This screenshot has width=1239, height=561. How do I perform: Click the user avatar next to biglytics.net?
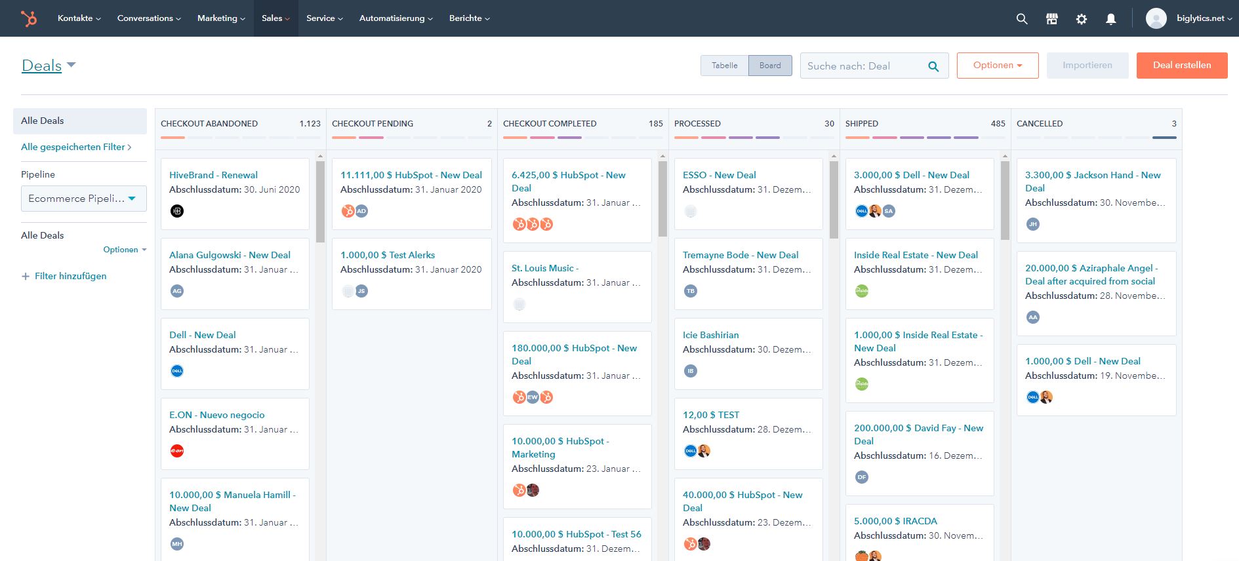pos(1156,18)
